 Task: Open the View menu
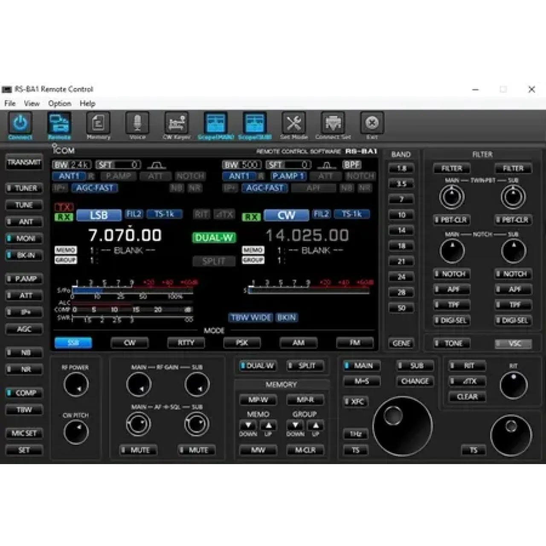click(x=32, y=103)
